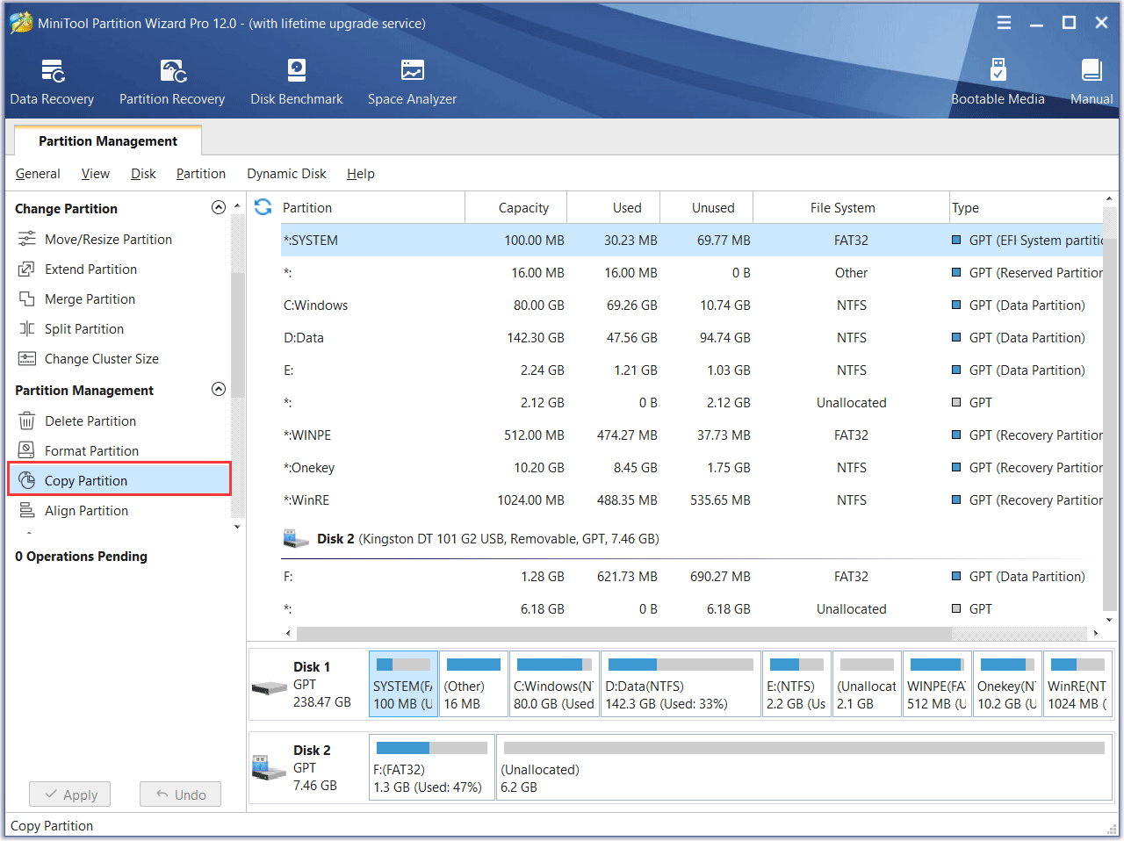Select Move/Resize Partition
Viewport: 1124px width, 841px height.
tap(108, 239)
